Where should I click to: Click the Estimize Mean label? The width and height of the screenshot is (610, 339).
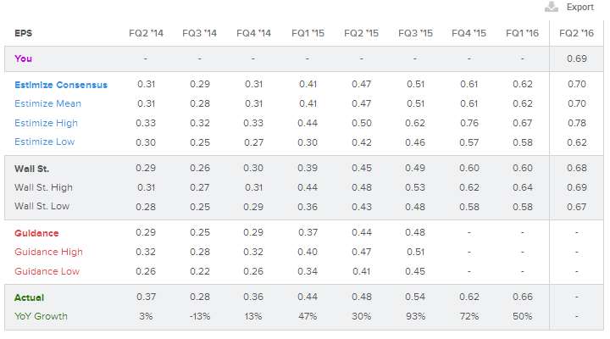tap(47, 103)
